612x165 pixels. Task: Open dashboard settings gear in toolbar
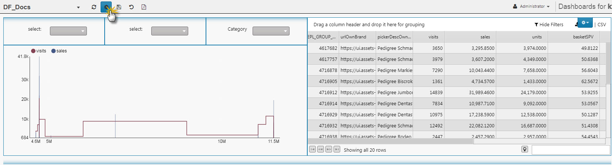click(106, 7)
